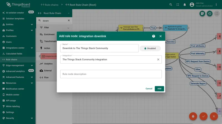This screenshot has height=124, width=222.
Task: Go to Customers page
Action: coord(18,36)
